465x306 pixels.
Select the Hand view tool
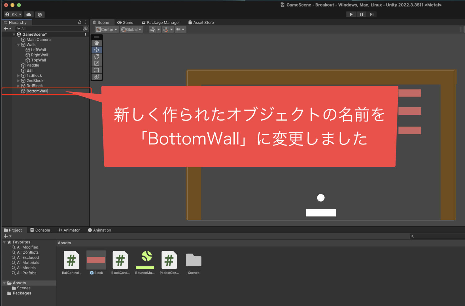point(97,43)
